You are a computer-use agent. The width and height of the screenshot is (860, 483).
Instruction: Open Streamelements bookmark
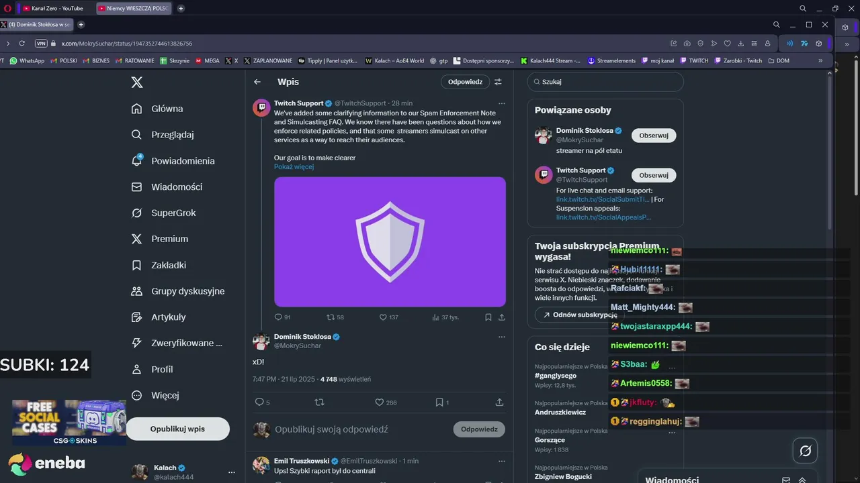pyautogui.click(x=611, y=60)
